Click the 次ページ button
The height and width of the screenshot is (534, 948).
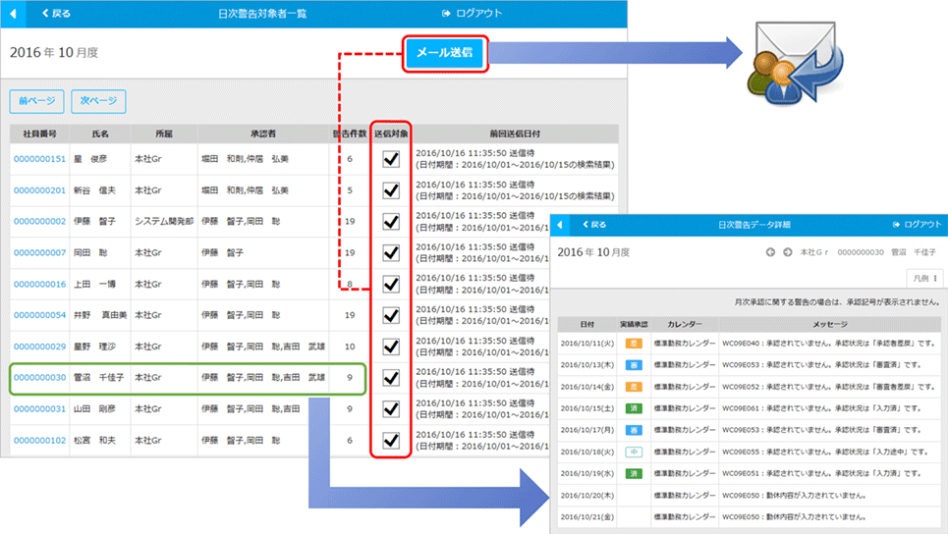pyautogui.click(x=98, y=101)
